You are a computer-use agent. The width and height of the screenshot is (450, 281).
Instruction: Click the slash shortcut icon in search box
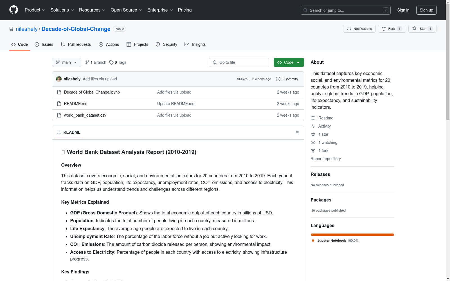point(386,10)
